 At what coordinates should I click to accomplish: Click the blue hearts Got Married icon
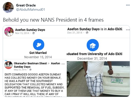tap(39, 45)
